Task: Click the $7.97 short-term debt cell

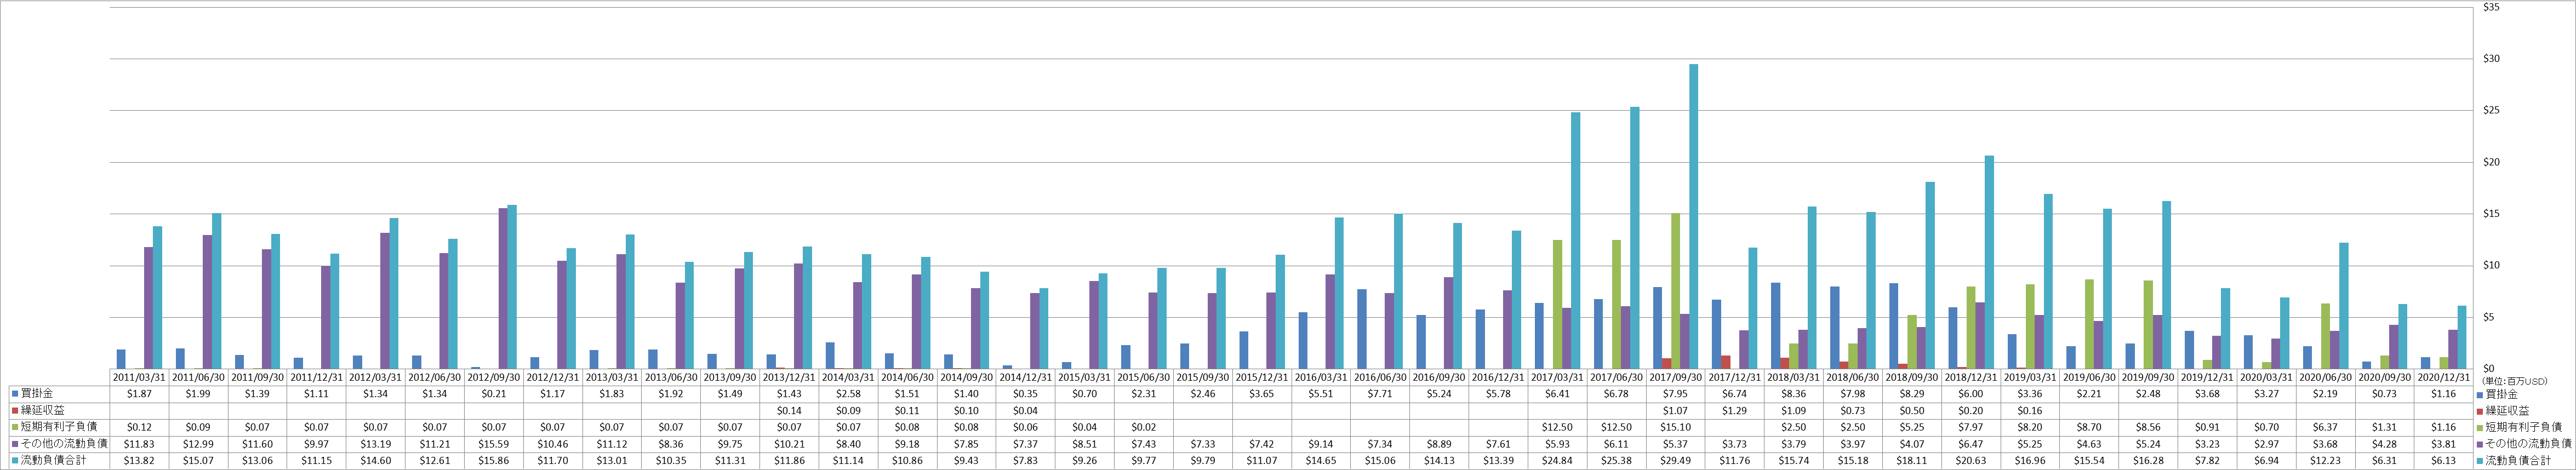Action: [1971, 427]
